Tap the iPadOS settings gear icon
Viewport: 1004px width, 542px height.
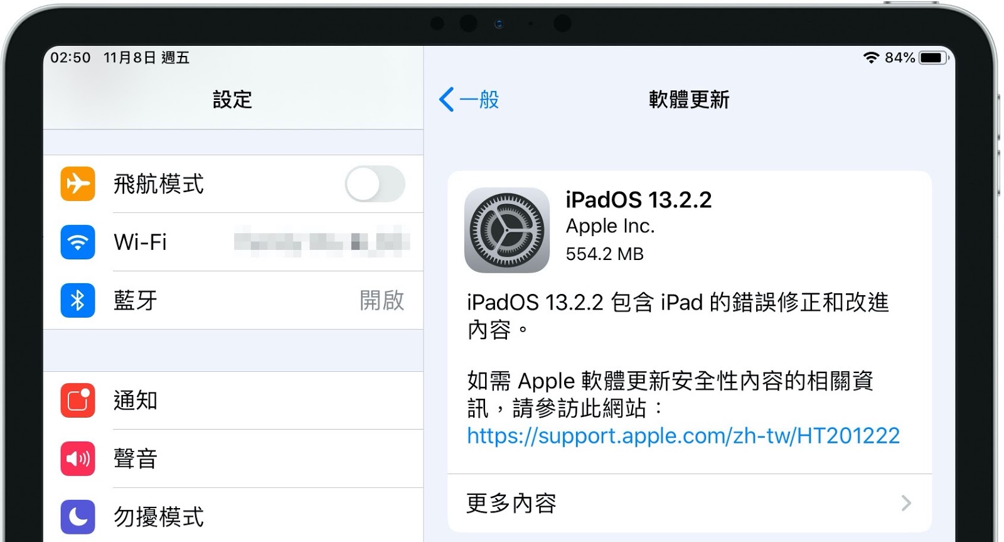pos(507,230)
